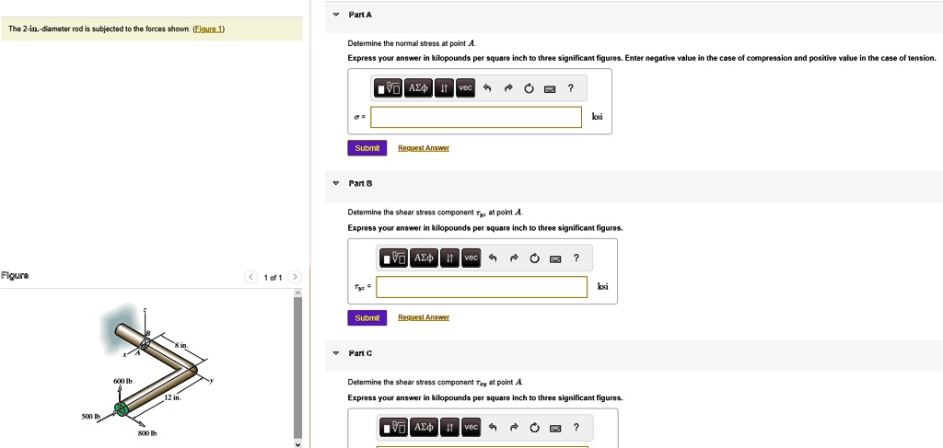This screenshot has height=448, width=943.
Task: Redo entry in Part B toolbar
Action: click(513, 258)
